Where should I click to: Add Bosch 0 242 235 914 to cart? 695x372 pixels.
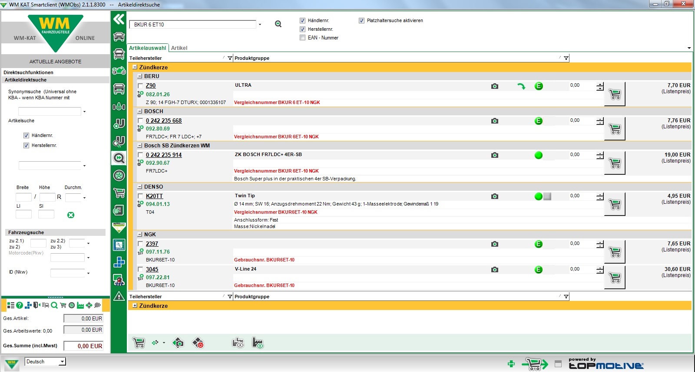(x=615, y=163)
